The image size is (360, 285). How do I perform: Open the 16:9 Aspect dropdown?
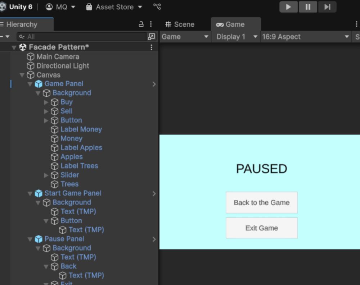(x=306, y=37)
